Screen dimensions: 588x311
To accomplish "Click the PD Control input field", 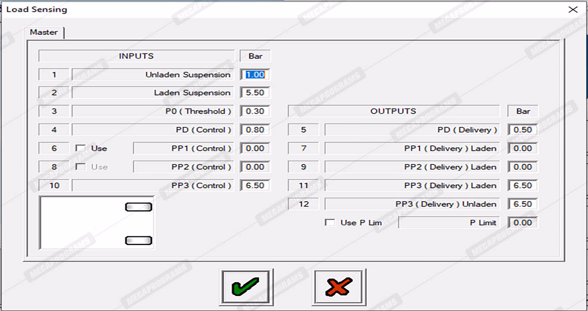I will 255,130.
